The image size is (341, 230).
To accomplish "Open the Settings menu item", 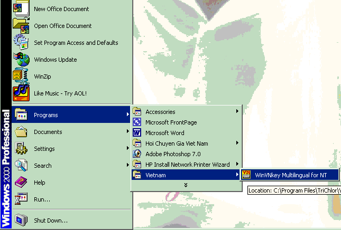I will coord(44,149).
